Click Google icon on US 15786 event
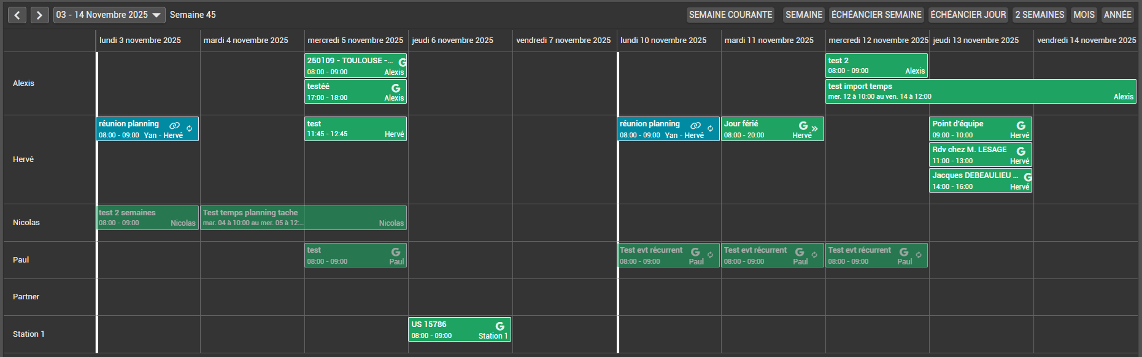The image size is (1142, 357). [x=500, y=326]
